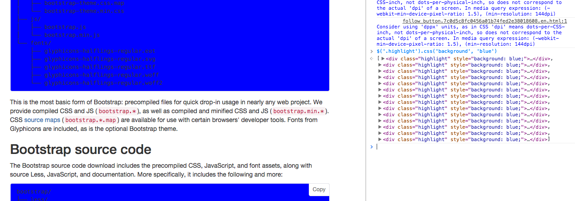
Task: Click glyphicons-halflings-regular.eot file name
Action: point(100,51)
